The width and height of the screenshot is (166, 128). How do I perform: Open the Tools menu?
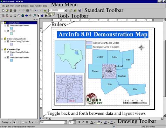[32, 6]
